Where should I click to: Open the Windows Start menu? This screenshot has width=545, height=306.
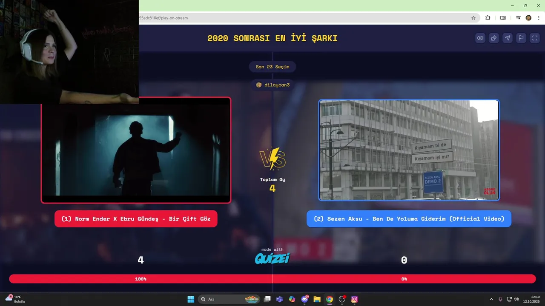coord(191,299)
